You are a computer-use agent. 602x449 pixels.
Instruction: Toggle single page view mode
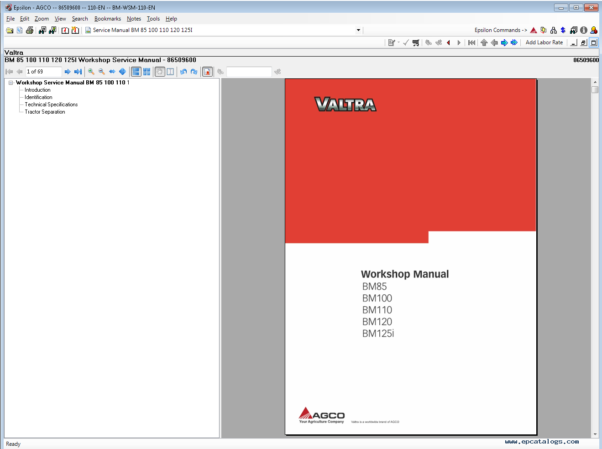(x=136, y=72)
